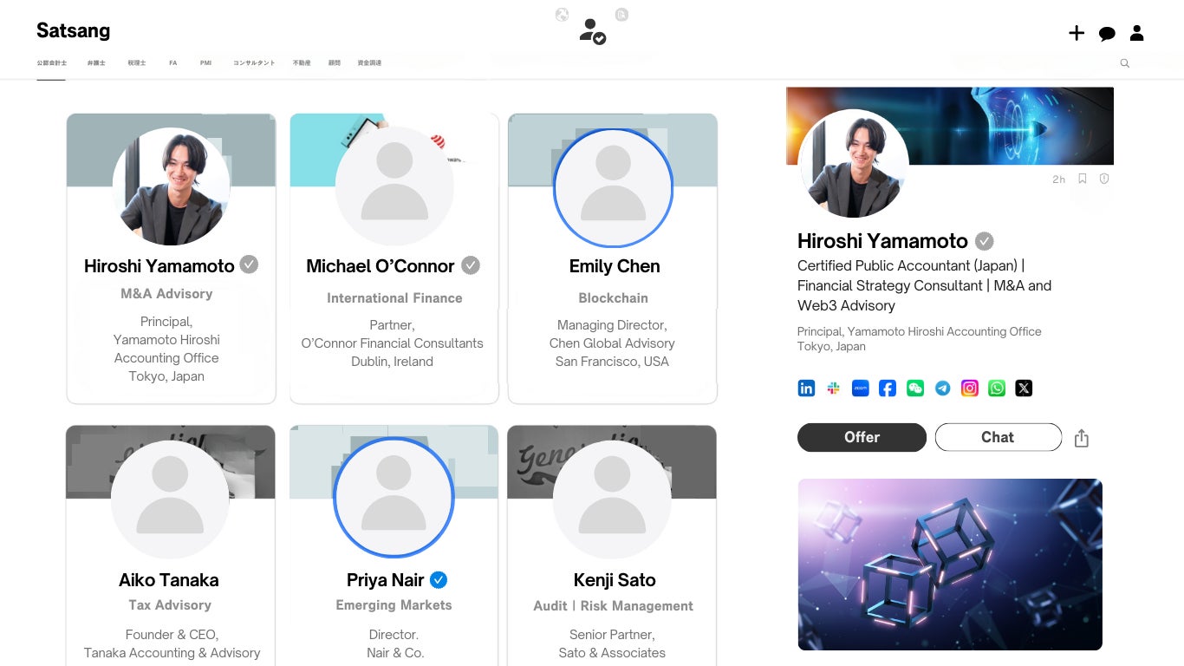The height and width of the screenshot is (666, 1184).
Task: Click the verified badge beside Priya Nair
Action: [x=439, y=579]
